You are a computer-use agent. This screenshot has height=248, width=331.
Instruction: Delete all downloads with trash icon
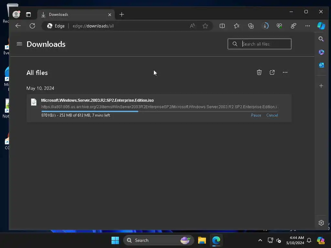259,72
